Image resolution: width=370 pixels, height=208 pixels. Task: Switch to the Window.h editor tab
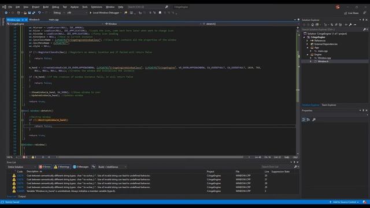click(x=34, y=20)
